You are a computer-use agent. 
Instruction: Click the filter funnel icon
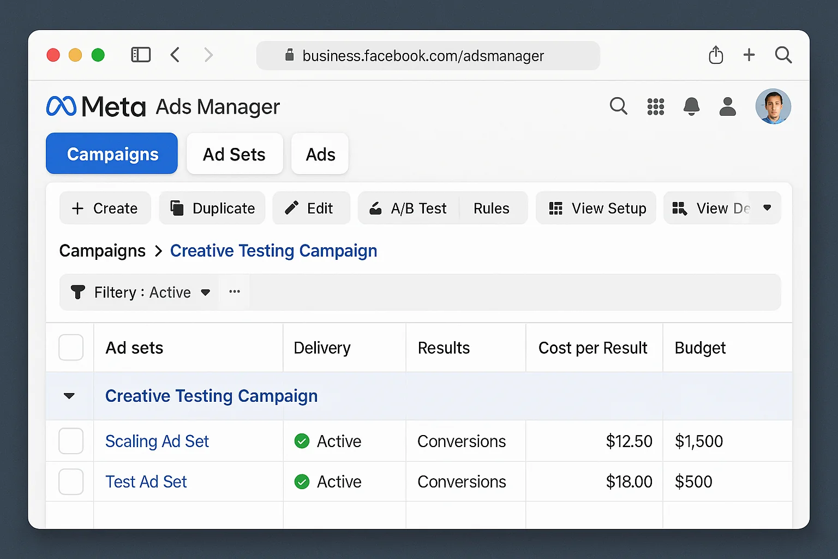point(77,292)
